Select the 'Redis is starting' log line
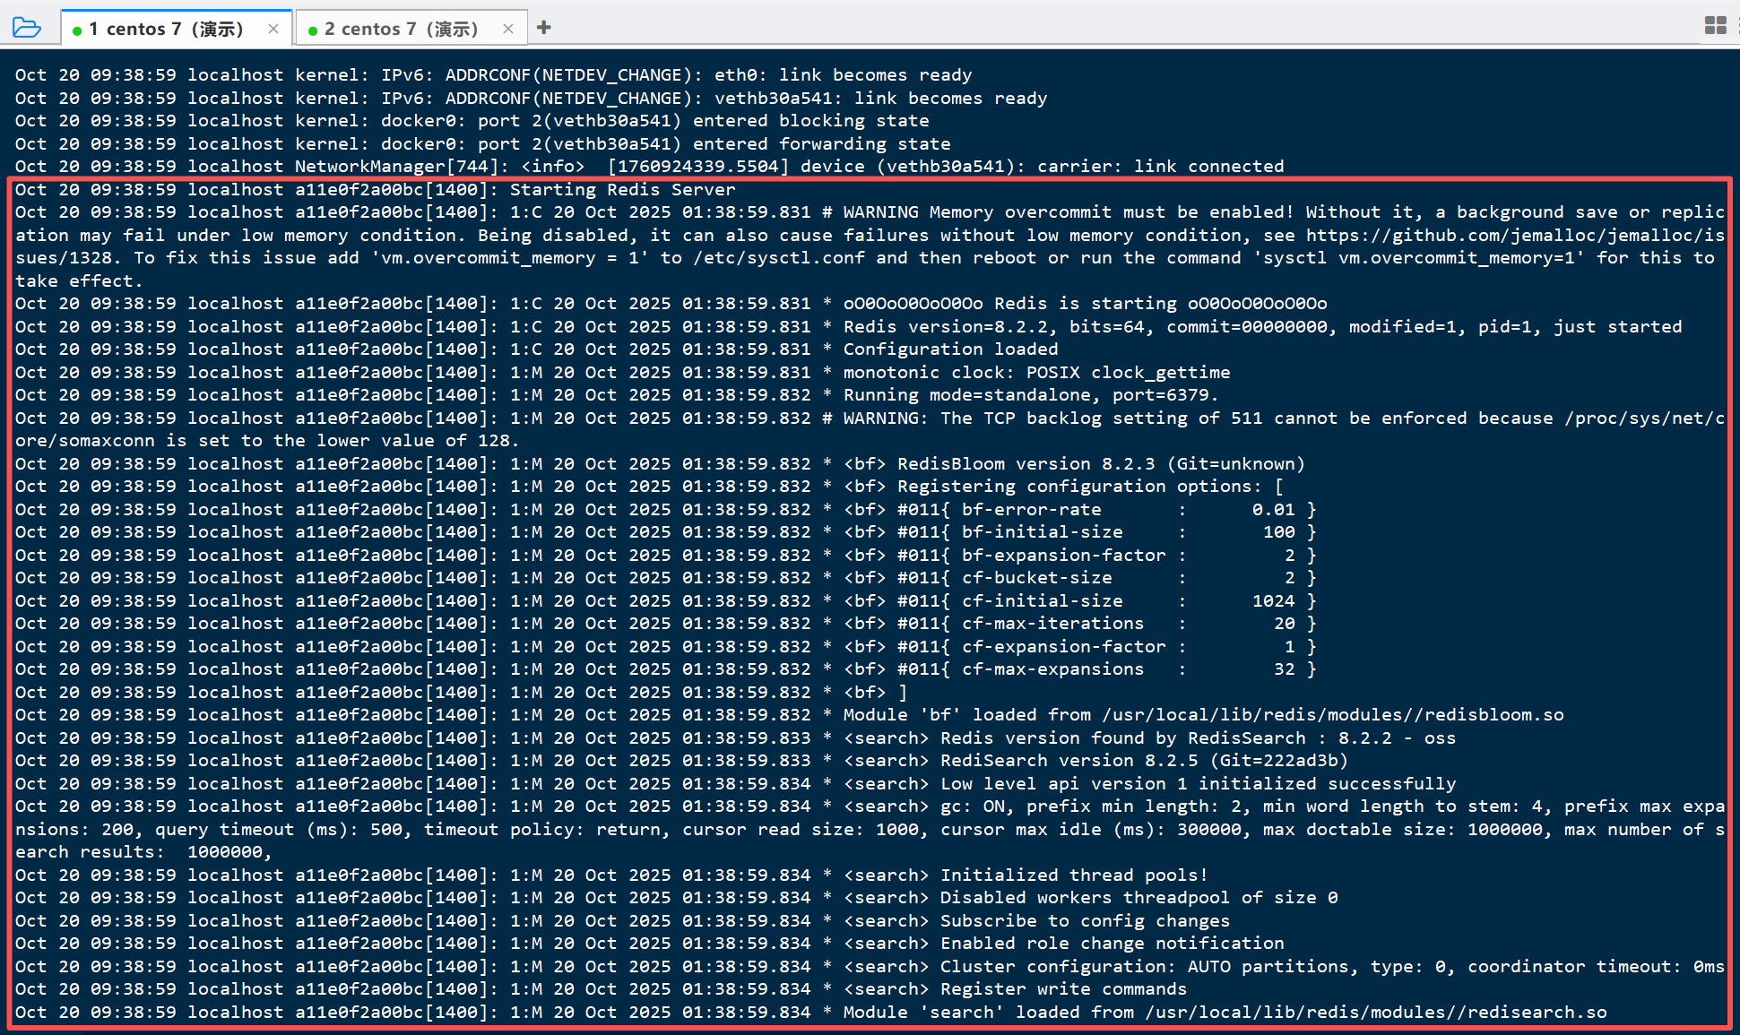The image size is (1740, 1035). tap(671, 304)
